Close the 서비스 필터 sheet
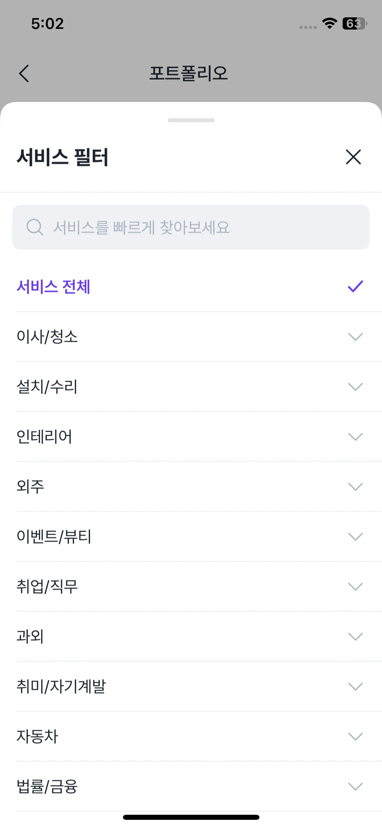The height and width of the screenshot is (828, 382). [353, 157]
